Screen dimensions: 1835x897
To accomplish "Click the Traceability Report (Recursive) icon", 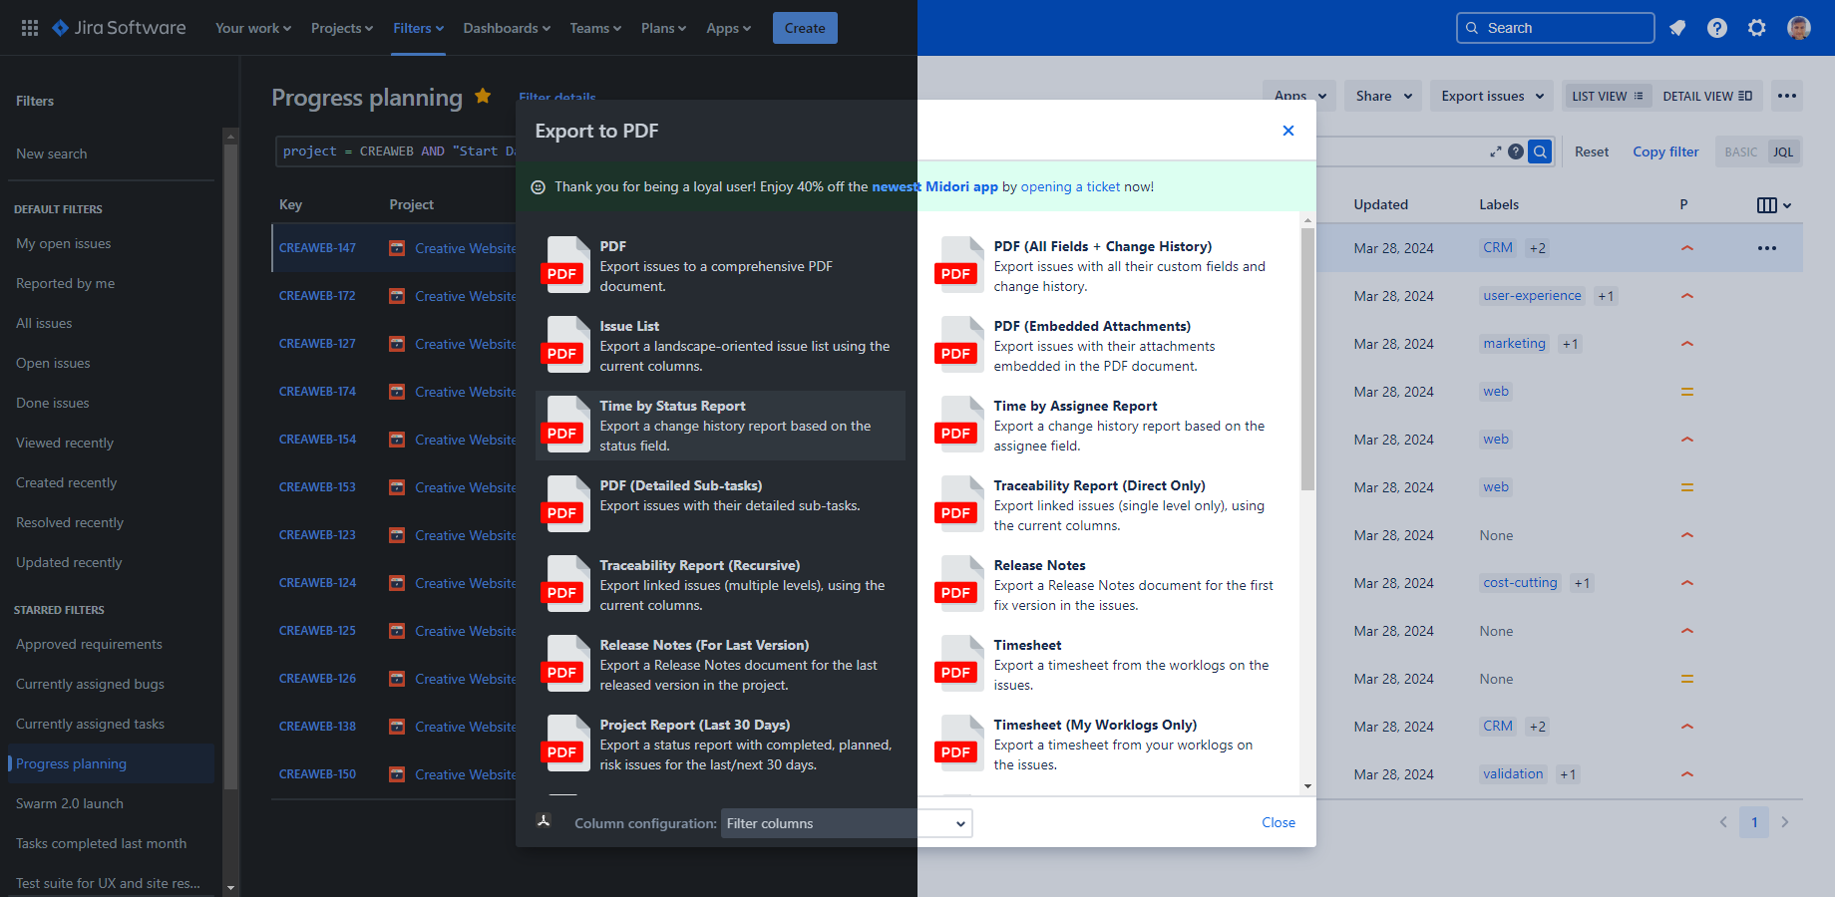I will click(565, 583).
